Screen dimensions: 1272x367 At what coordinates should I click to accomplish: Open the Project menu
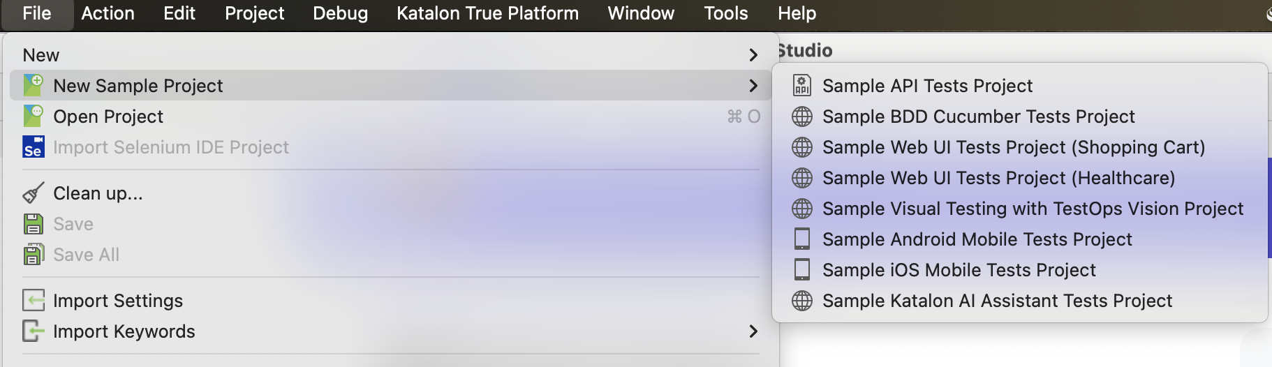pos(254,13)
